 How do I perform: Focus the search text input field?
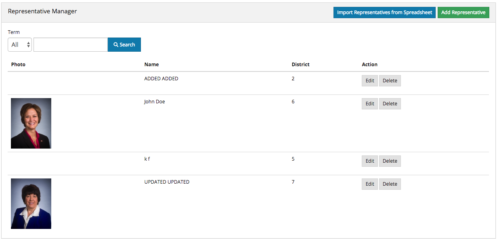[x=71, y=44]
